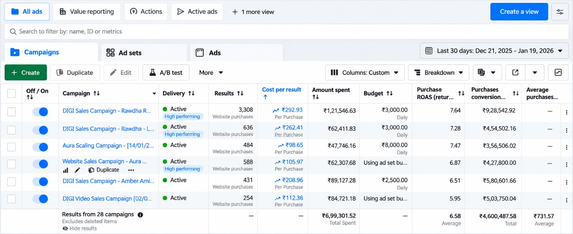Click Duplicate under Website Sales Campaign

104,170
